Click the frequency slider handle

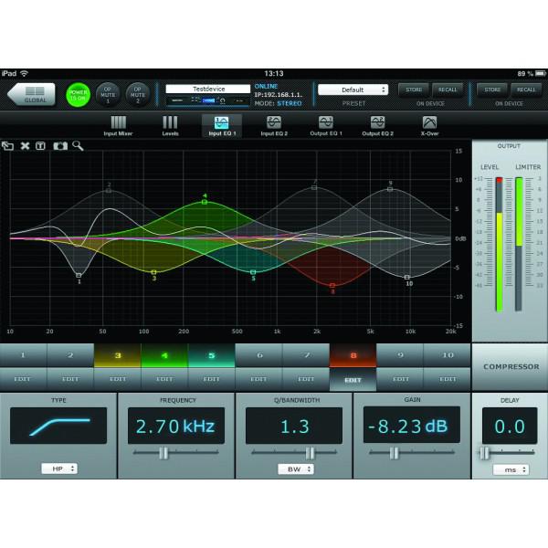163,453
